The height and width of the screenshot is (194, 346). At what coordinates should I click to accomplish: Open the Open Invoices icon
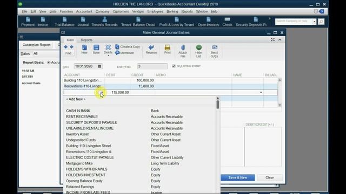tap(209, 22)
